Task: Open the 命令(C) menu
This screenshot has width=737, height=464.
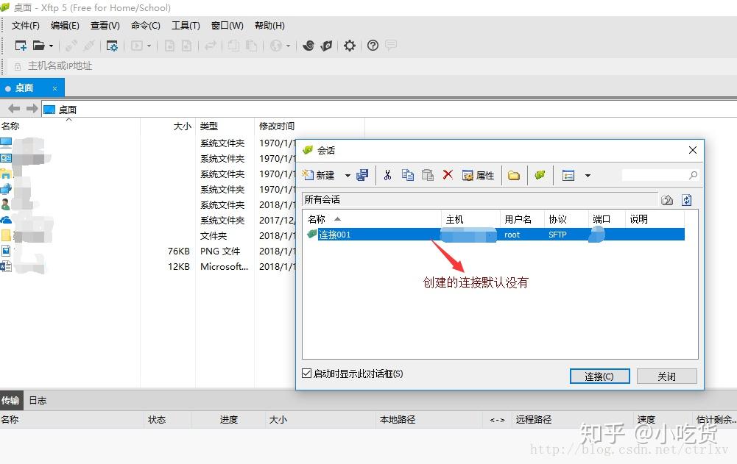Action: (145, 25)
